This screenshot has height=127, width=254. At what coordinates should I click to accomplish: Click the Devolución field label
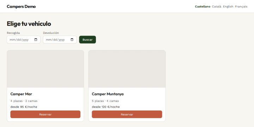click(51, 33)
